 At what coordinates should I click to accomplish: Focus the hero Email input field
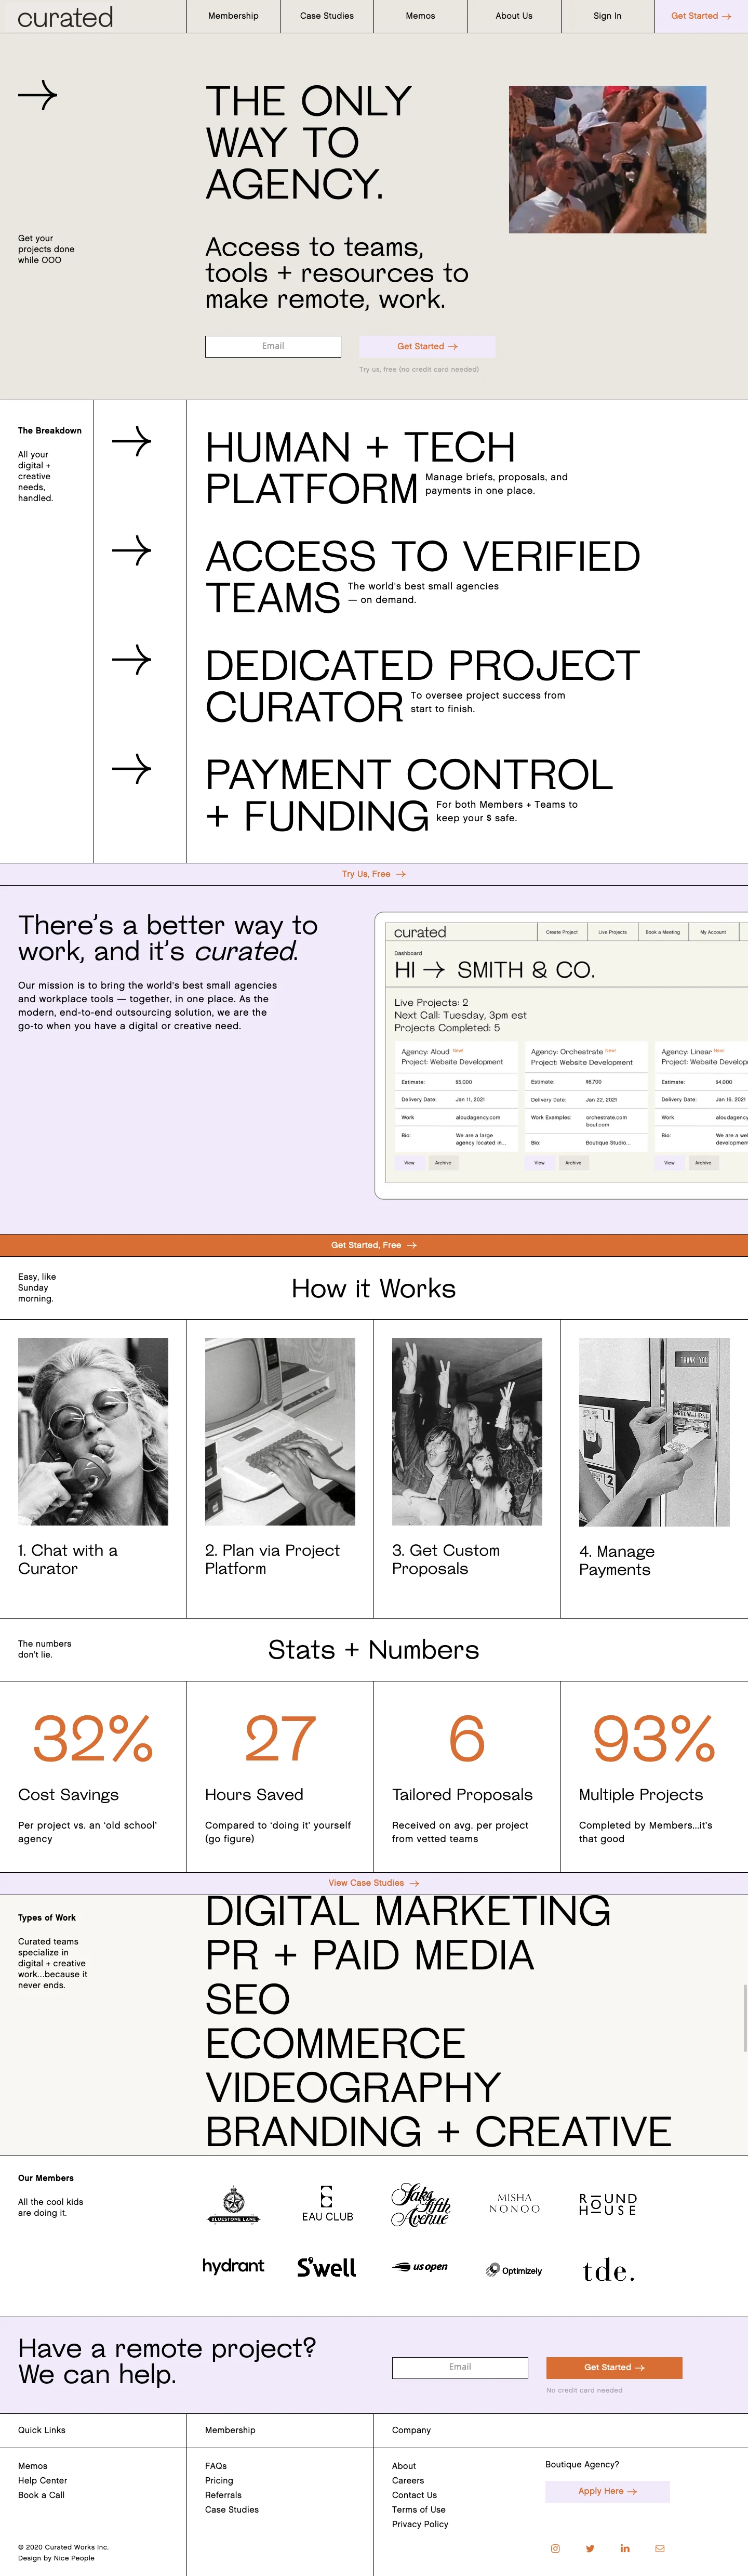[273, 346]
